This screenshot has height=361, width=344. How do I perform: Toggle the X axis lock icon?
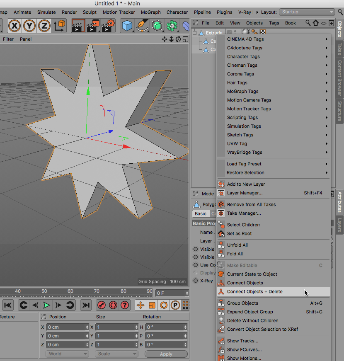[x=14, y=26]
